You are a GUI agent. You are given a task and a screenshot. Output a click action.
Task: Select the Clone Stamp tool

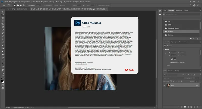(3, 40)
